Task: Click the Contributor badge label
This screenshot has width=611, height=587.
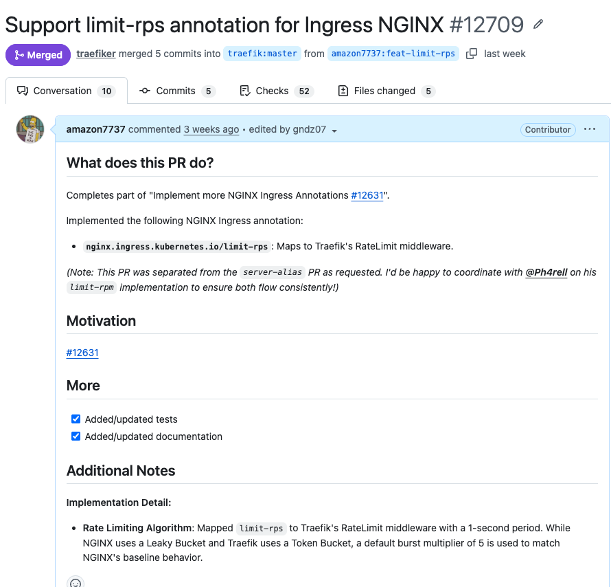Action: 548,129
